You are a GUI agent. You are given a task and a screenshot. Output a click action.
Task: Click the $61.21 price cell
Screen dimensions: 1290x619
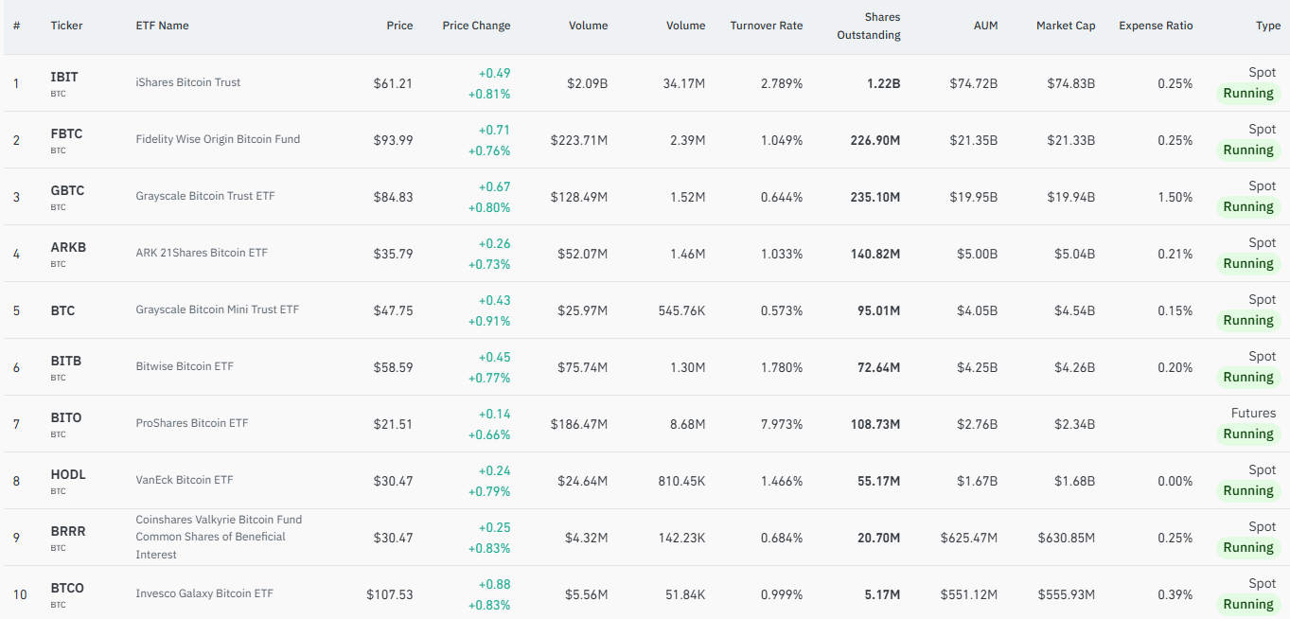pos(393,83)
